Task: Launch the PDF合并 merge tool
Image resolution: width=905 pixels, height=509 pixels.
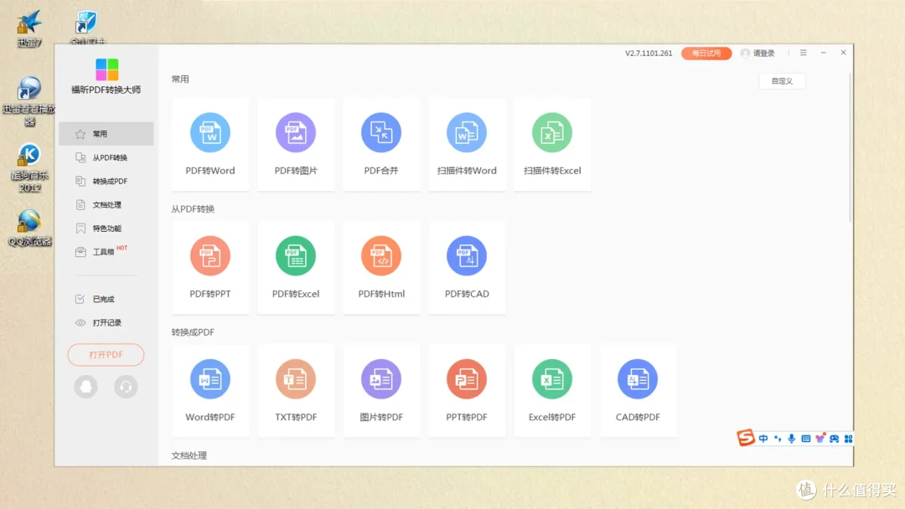Action: (381, 144)
